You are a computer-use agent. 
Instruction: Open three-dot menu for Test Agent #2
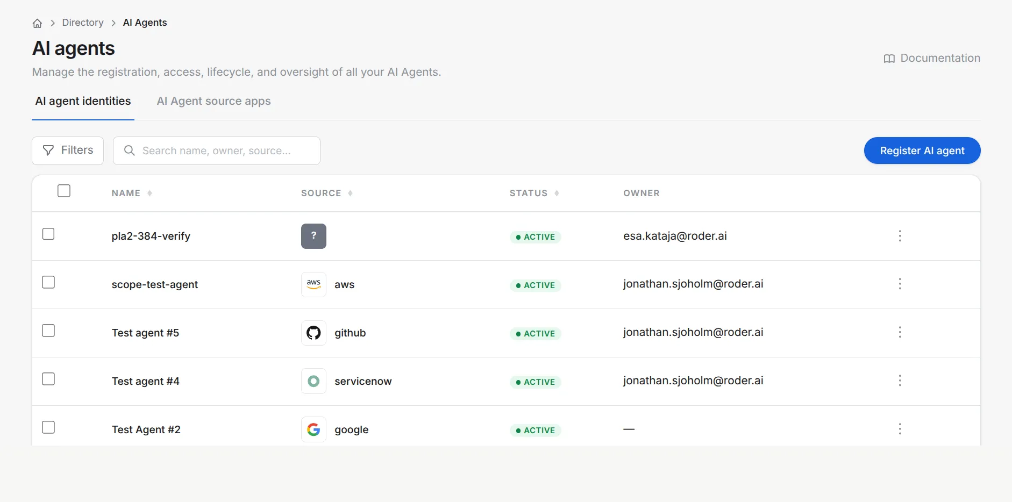click(x=900, y=429)
